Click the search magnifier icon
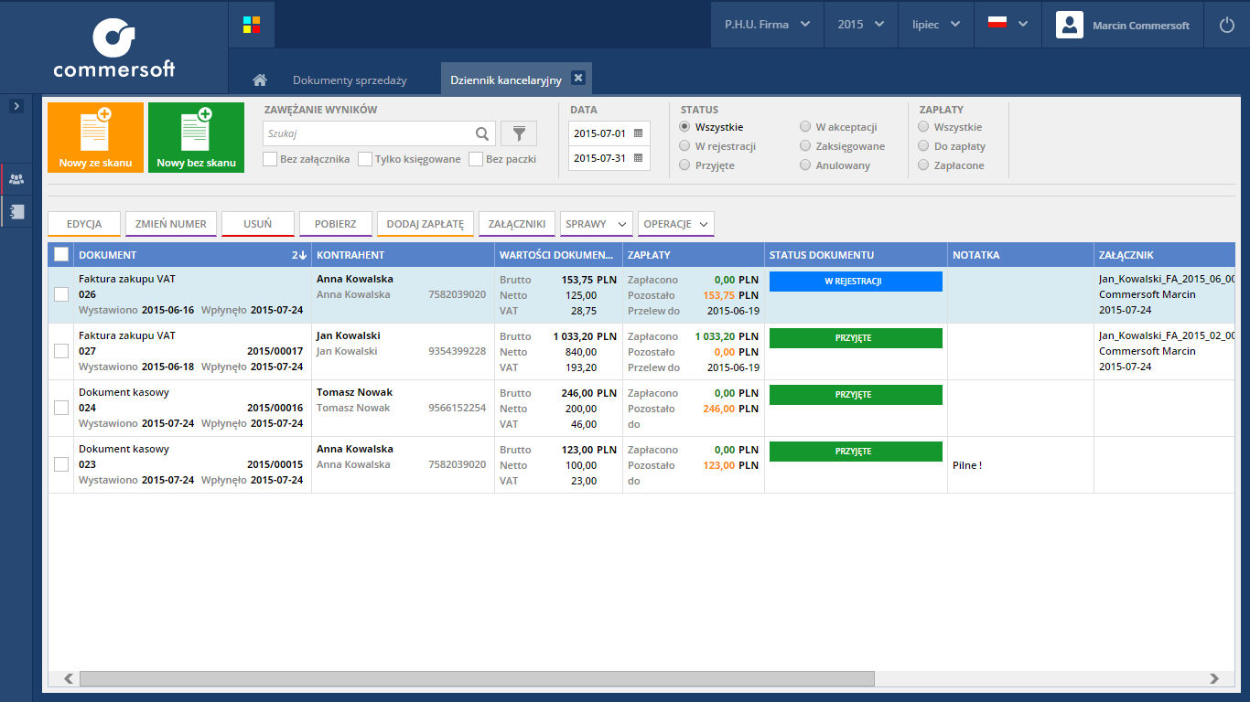This screenshot has width=1250, height=702. click(x=482, y=133)
